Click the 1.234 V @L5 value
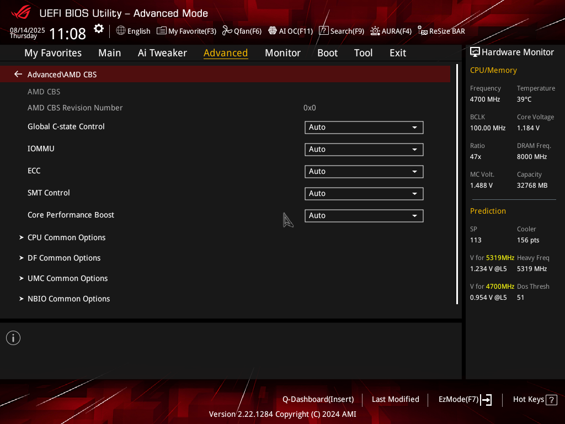The height and width of the screenshot is (424, 565). [488, 269]
